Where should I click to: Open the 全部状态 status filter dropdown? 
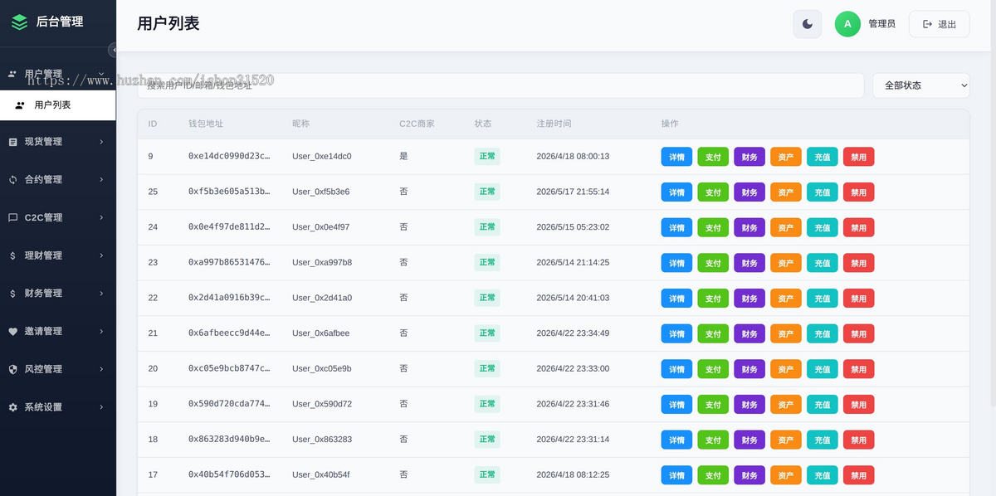click(x=921, y=85)
